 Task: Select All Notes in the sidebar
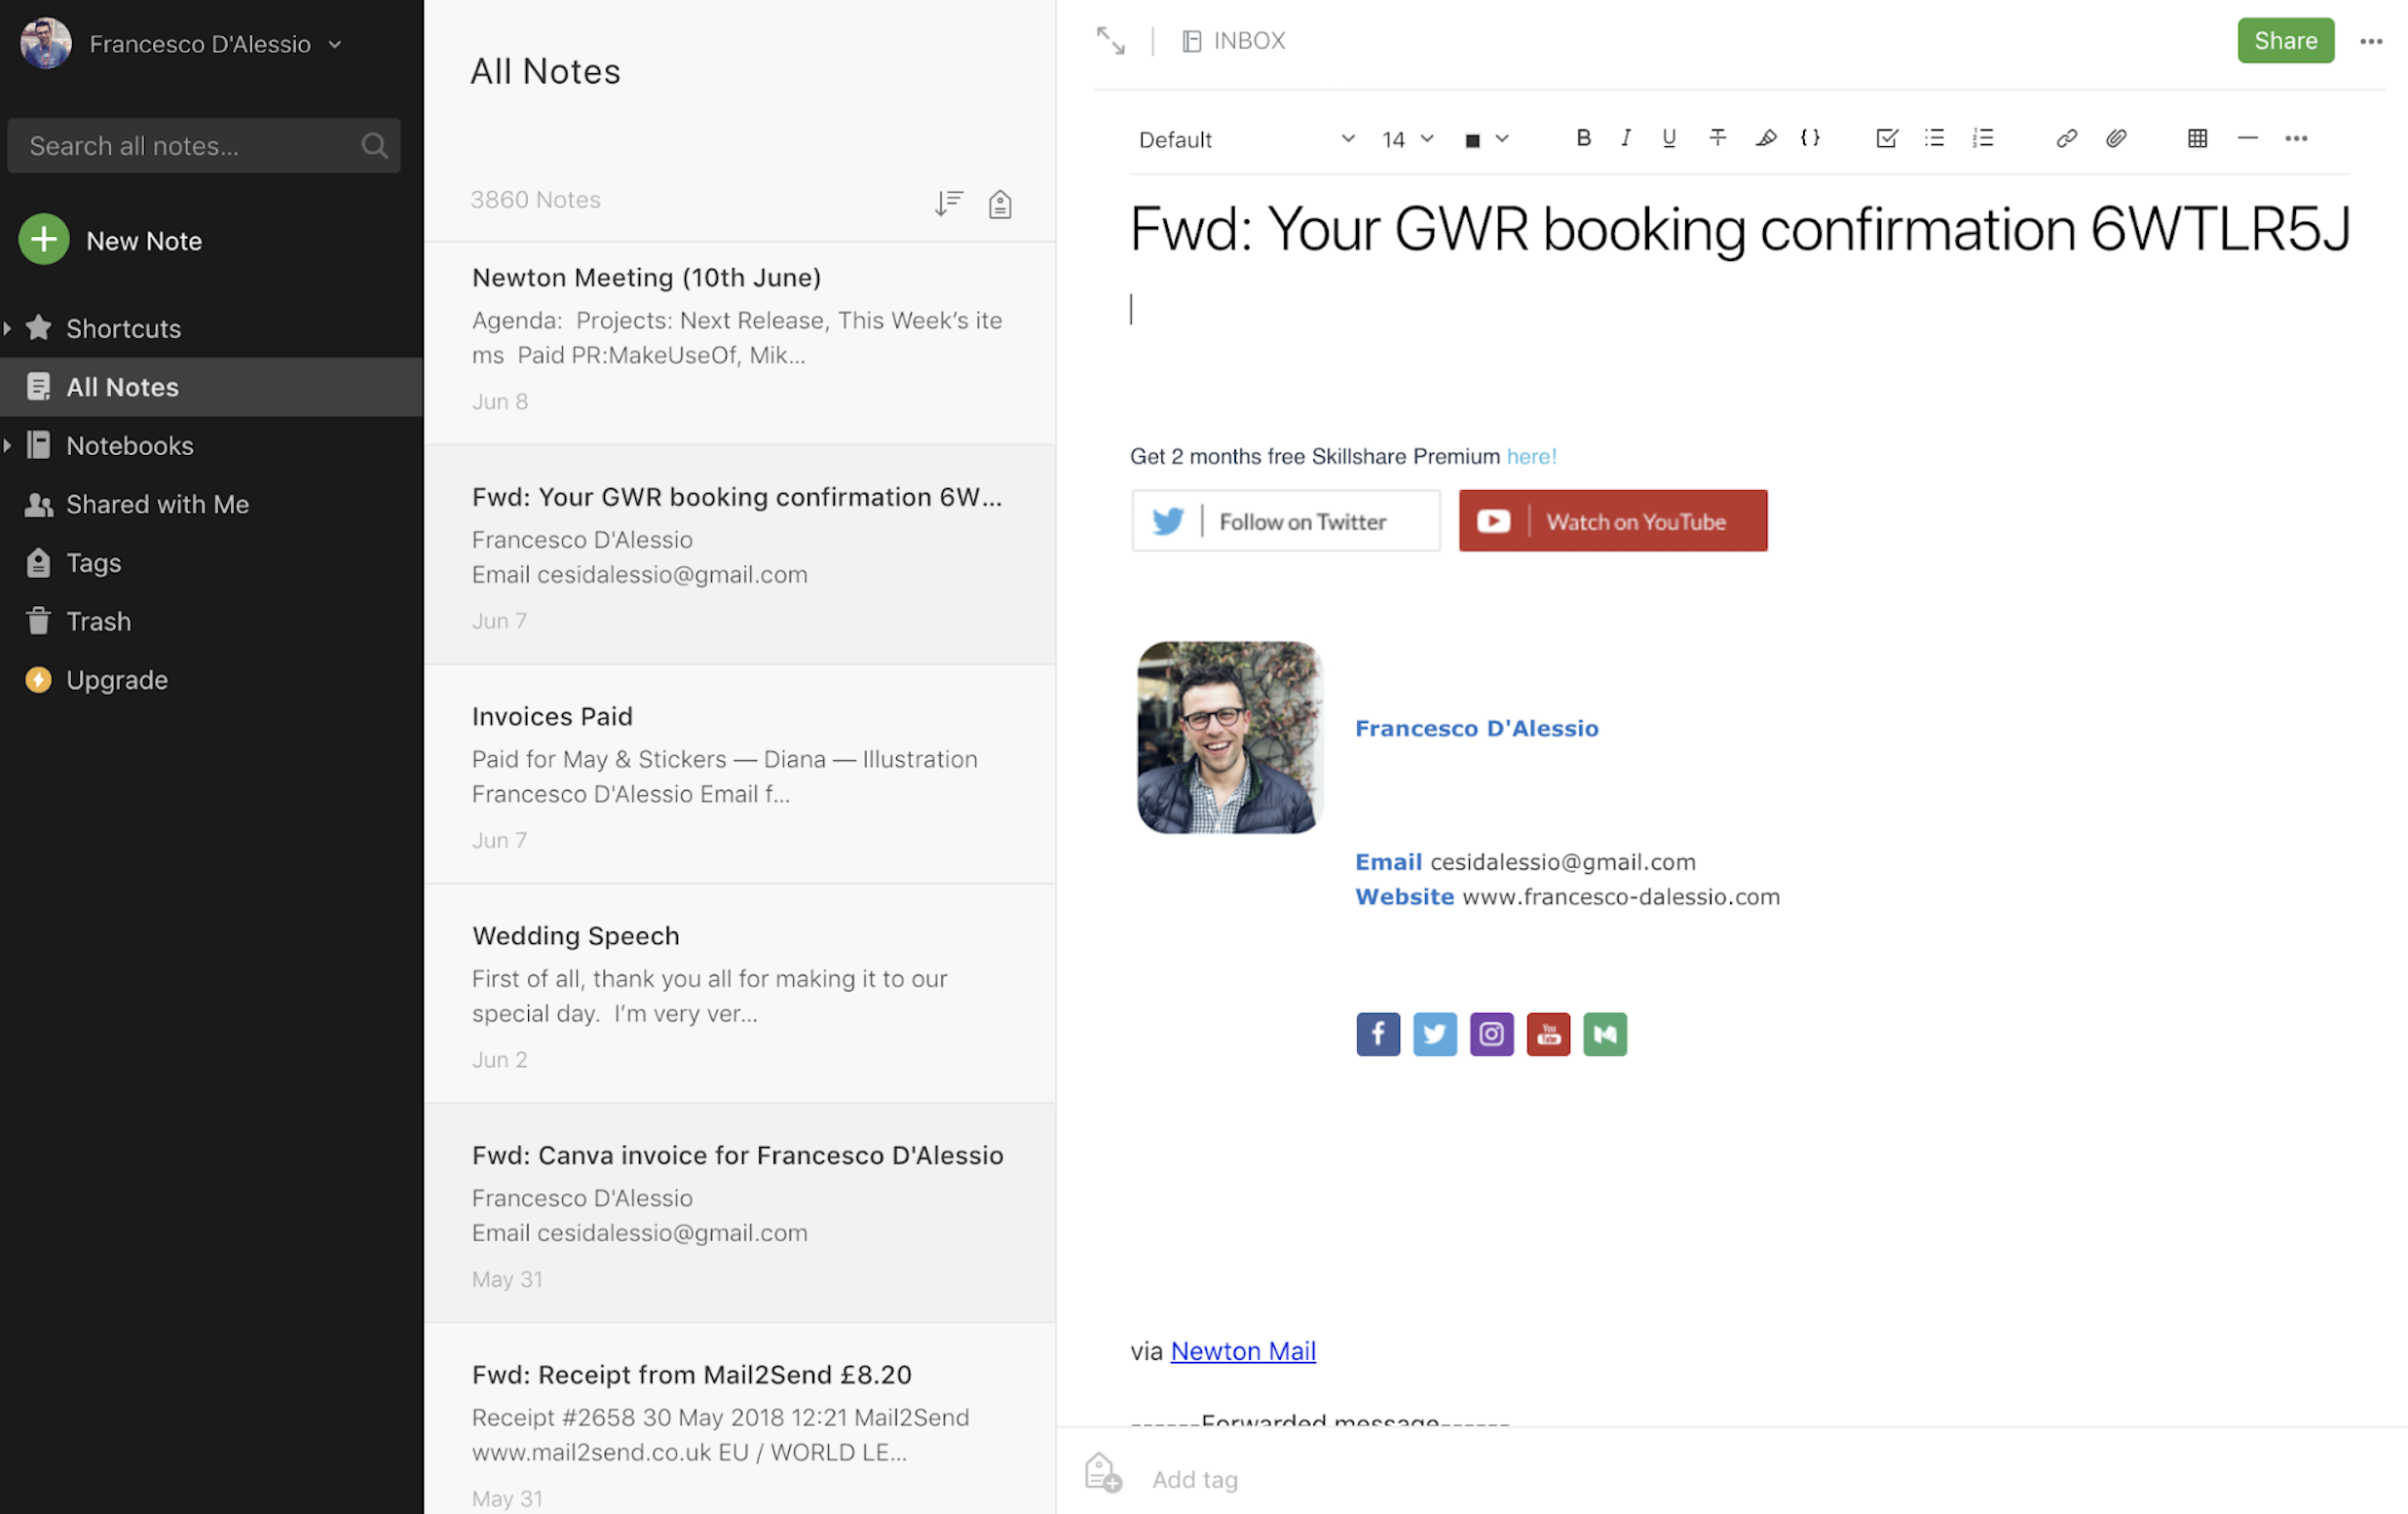click(211, 387)
